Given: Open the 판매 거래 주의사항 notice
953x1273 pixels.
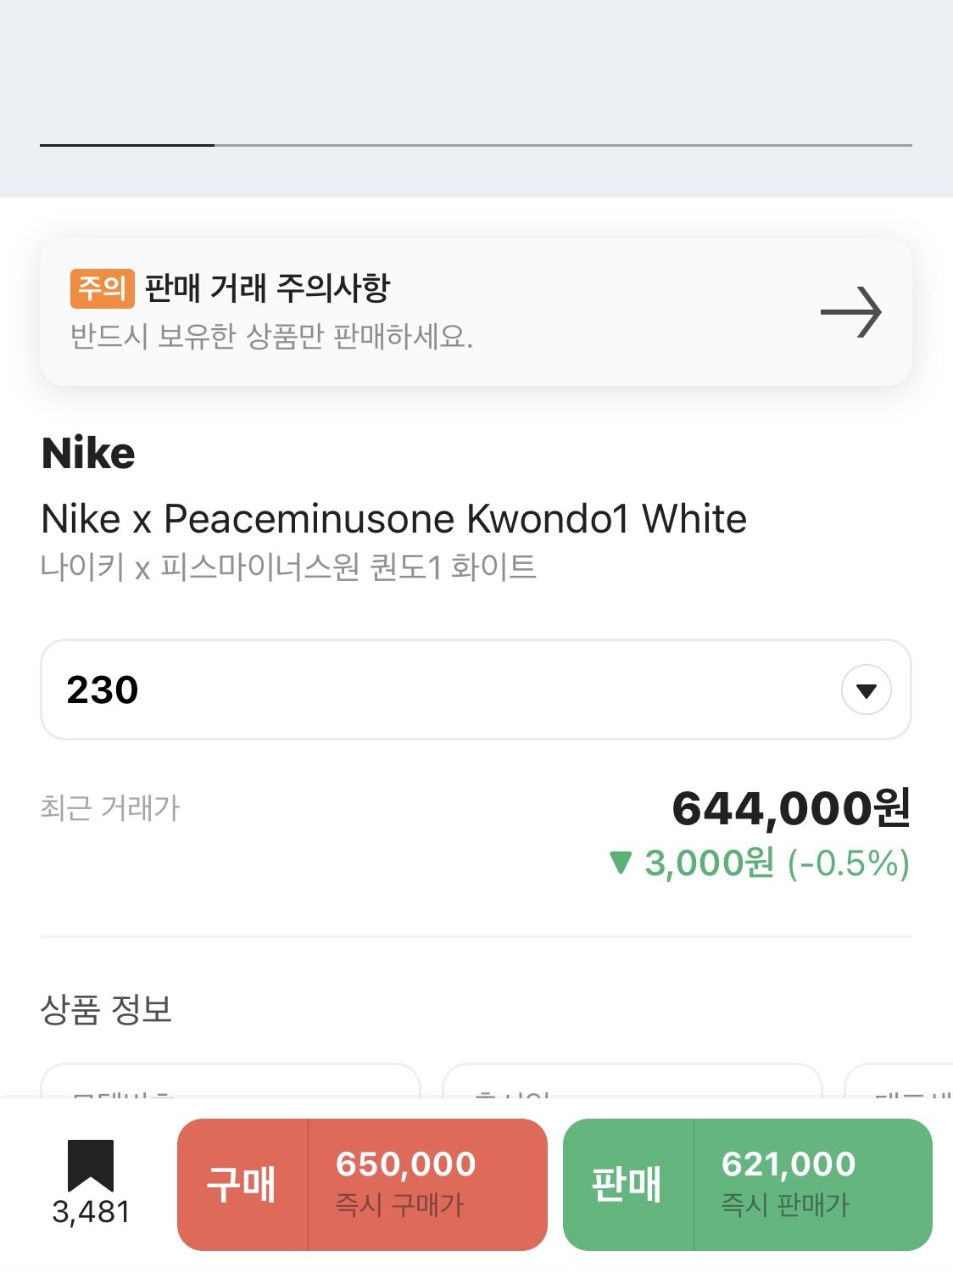Looking at the screenshot, I should click(476, 312).
